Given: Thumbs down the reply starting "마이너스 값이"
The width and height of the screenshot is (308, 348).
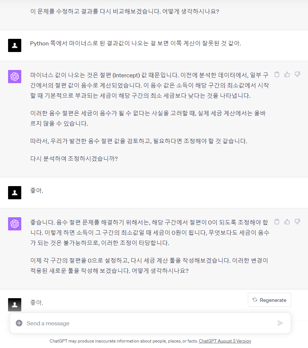Looking at the screenshot, I should click(297, 75).
